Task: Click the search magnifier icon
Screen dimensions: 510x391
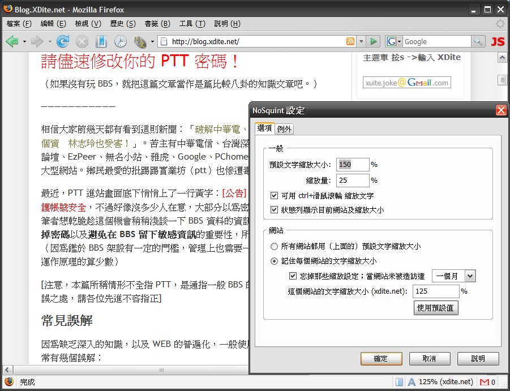Action: click(478, 41)
